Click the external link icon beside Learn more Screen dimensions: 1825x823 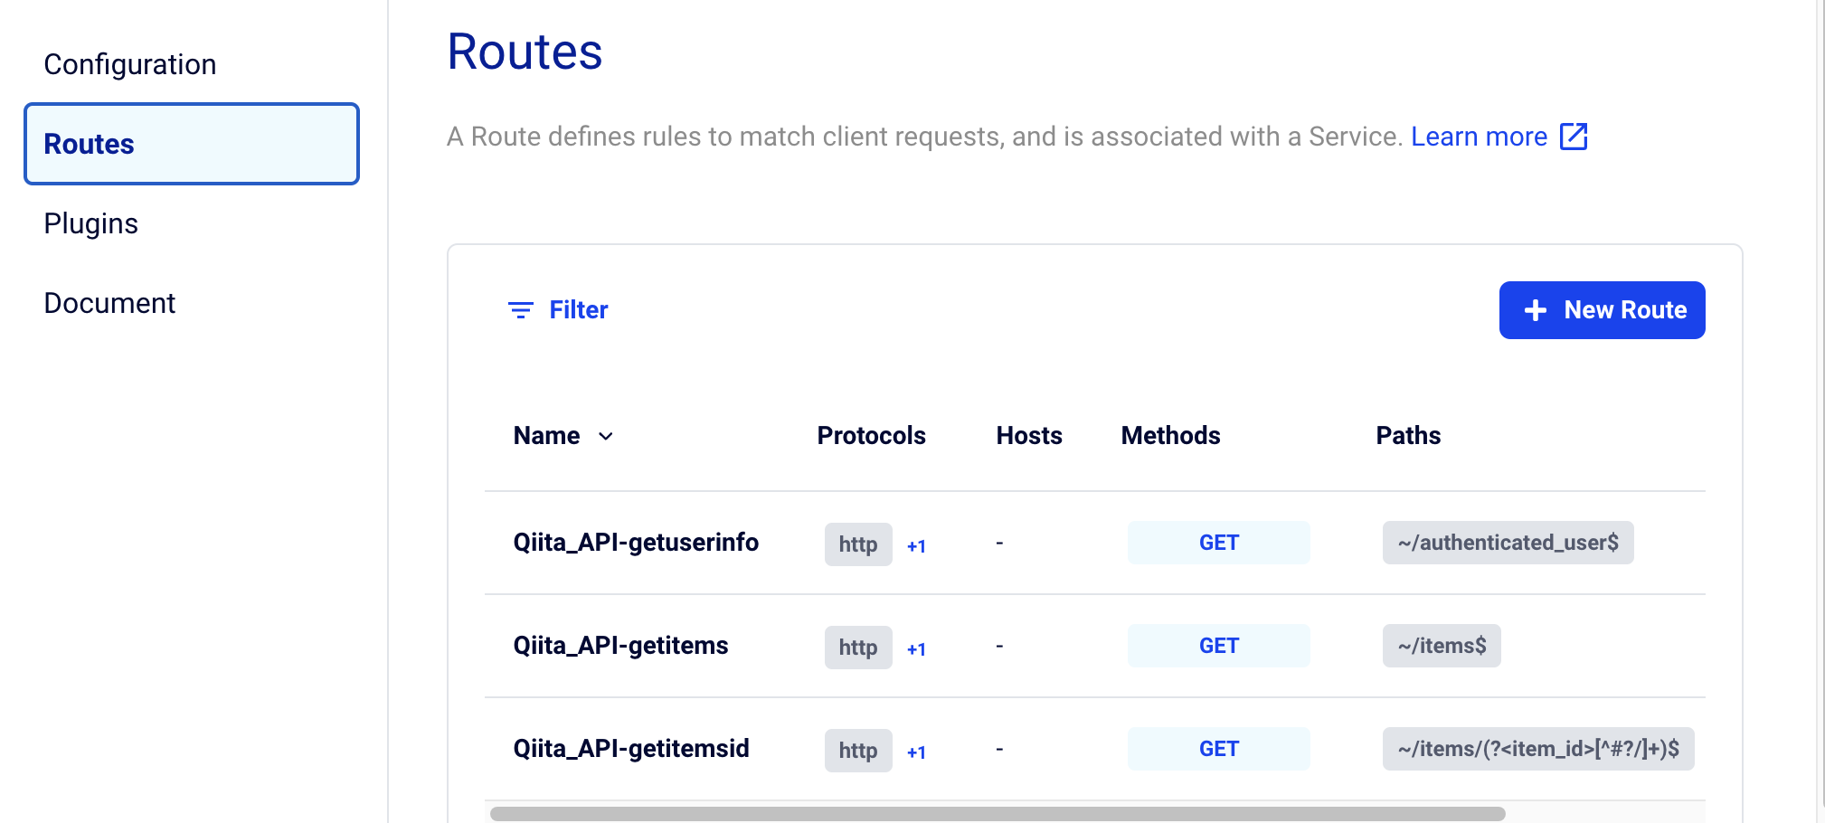1574,137
